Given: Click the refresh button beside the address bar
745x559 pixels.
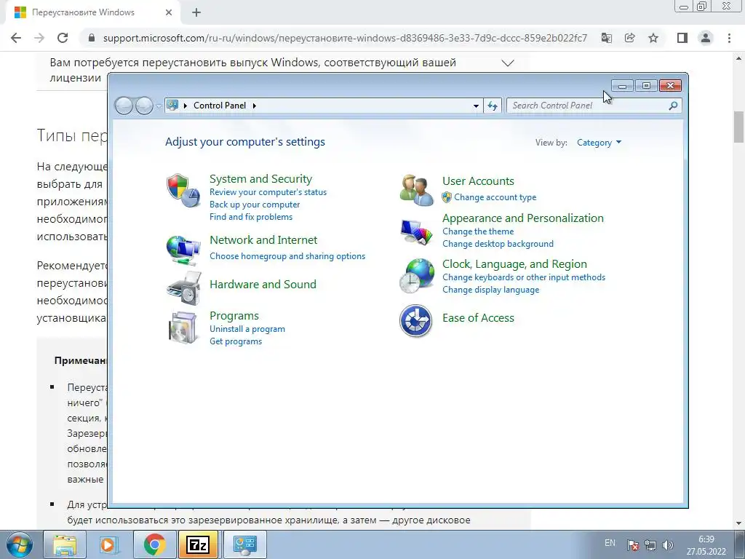Looking at the screenshot, I should point(493,106).
